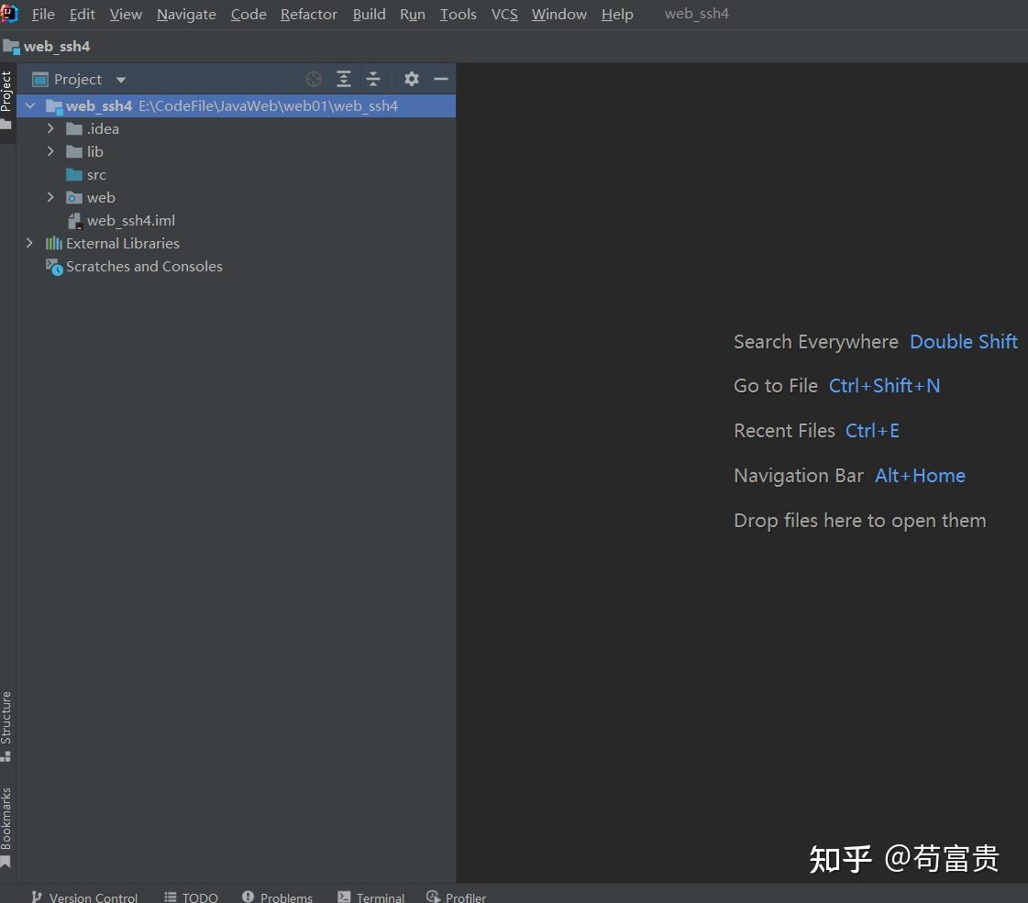The width and height of the screenshot is (1028, 903).
Task: Click the Search Everywhere hint text
Action: pos(816,342)
